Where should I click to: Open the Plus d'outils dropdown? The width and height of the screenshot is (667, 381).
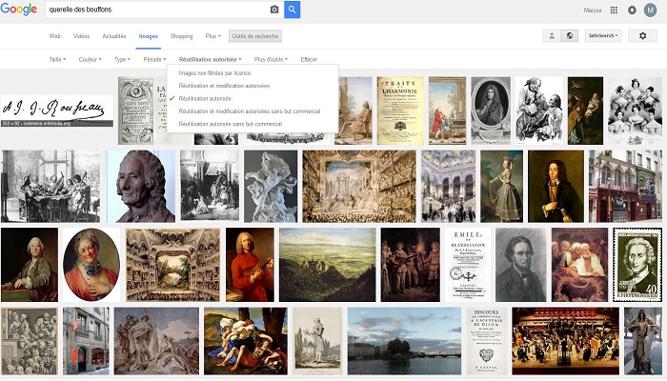272,59
